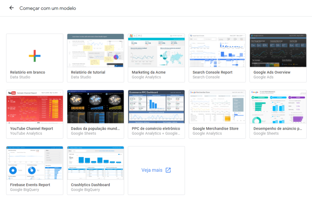Click the Começar com um modelo header
The image size is (312, 204).
pyautogui.click(x=48, y=8)
